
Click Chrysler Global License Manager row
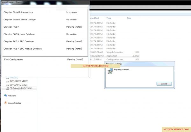click(x=45, y=20)
